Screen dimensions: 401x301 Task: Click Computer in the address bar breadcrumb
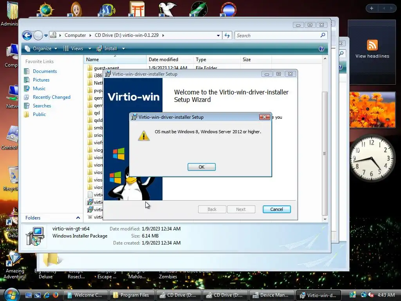click(x=75, y=35)
